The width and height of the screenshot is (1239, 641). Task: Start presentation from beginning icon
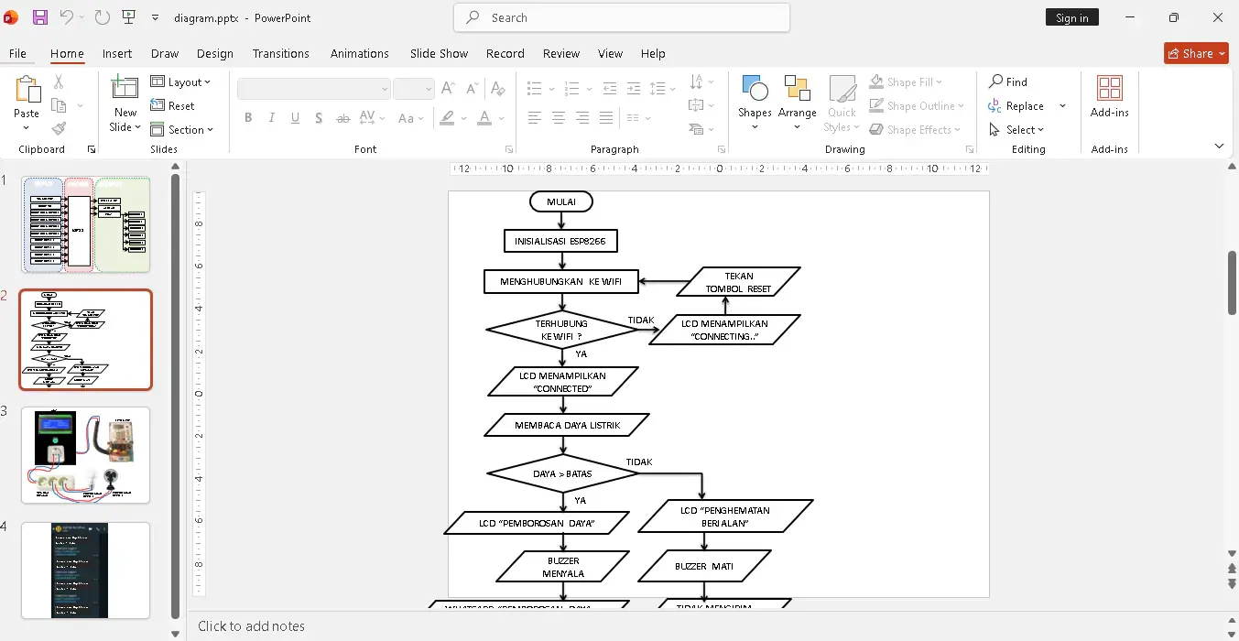(x=128, y=17)
